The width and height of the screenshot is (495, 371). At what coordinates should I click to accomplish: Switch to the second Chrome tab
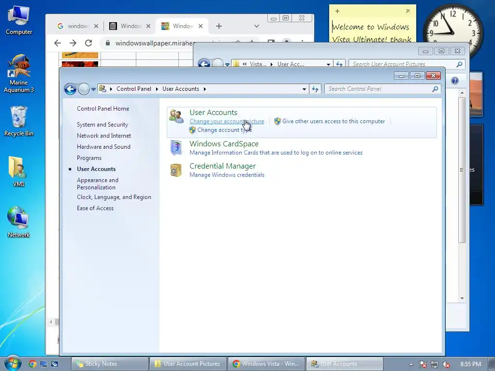click(130, 26)
